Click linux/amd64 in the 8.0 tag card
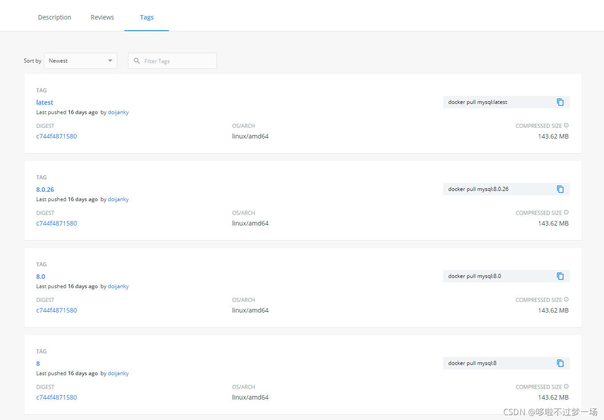 coord(250,310)
